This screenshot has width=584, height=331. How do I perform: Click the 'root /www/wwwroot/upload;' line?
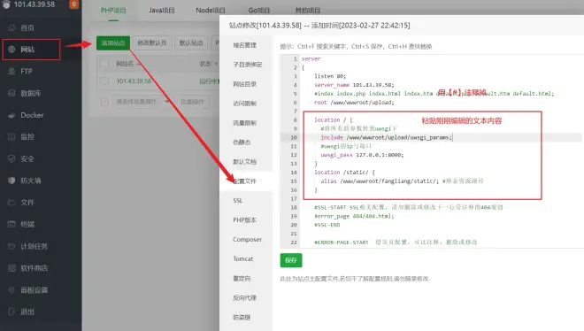click(354, 103)
